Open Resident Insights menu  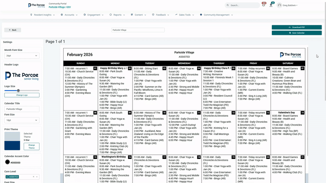pyautogui.click(x=43, y=15)
